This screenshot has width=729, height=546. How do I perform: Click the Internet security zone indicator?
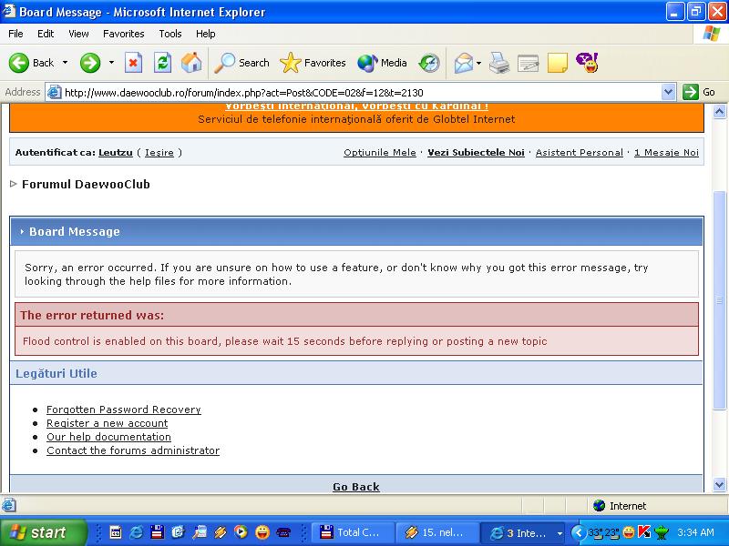[621, 506]
